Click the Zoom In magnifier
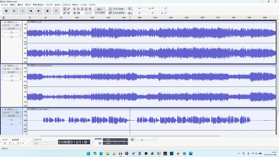Image resolution: width=279 pixels, height=157 pixels. pyautogui.click(x=74, y=9)
